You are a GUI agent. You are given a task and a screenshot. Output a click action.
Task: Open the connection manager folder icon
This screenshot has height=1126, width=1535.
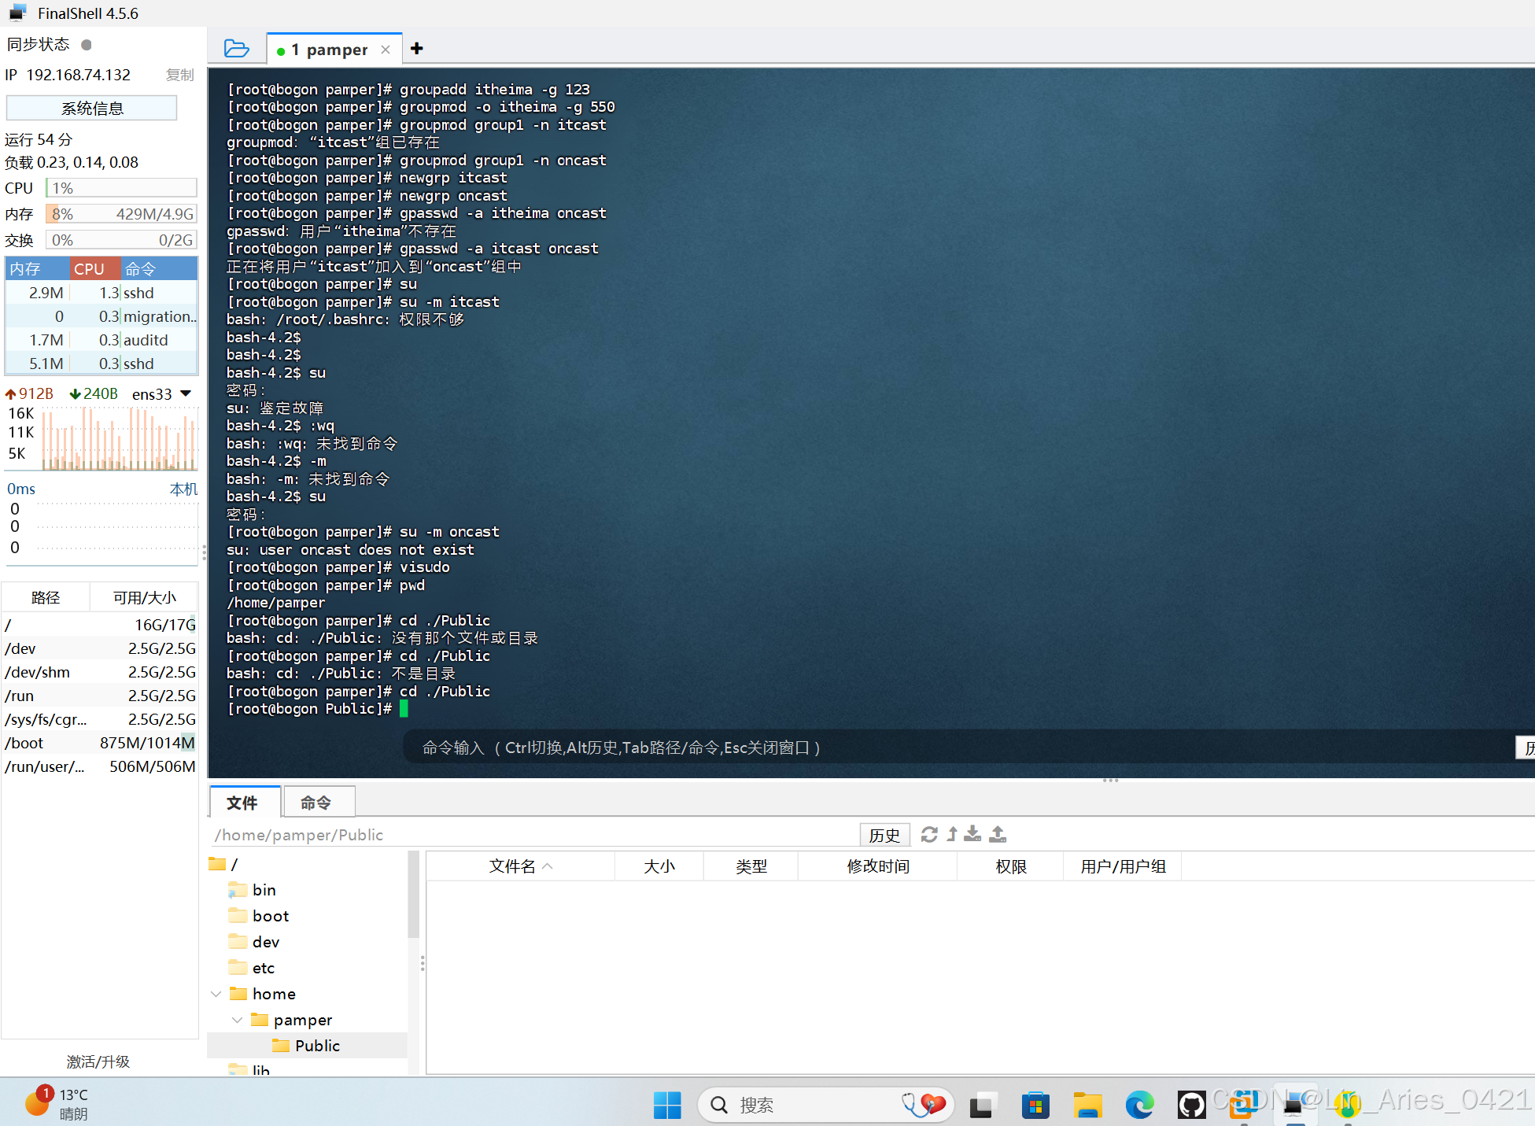point(236,49)
